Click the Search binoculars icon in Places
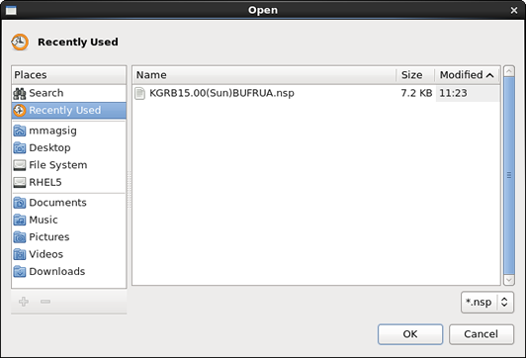 (x=20, y=93)
